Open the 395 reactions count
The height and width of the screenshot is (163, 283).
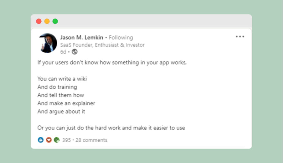point(66,140)
